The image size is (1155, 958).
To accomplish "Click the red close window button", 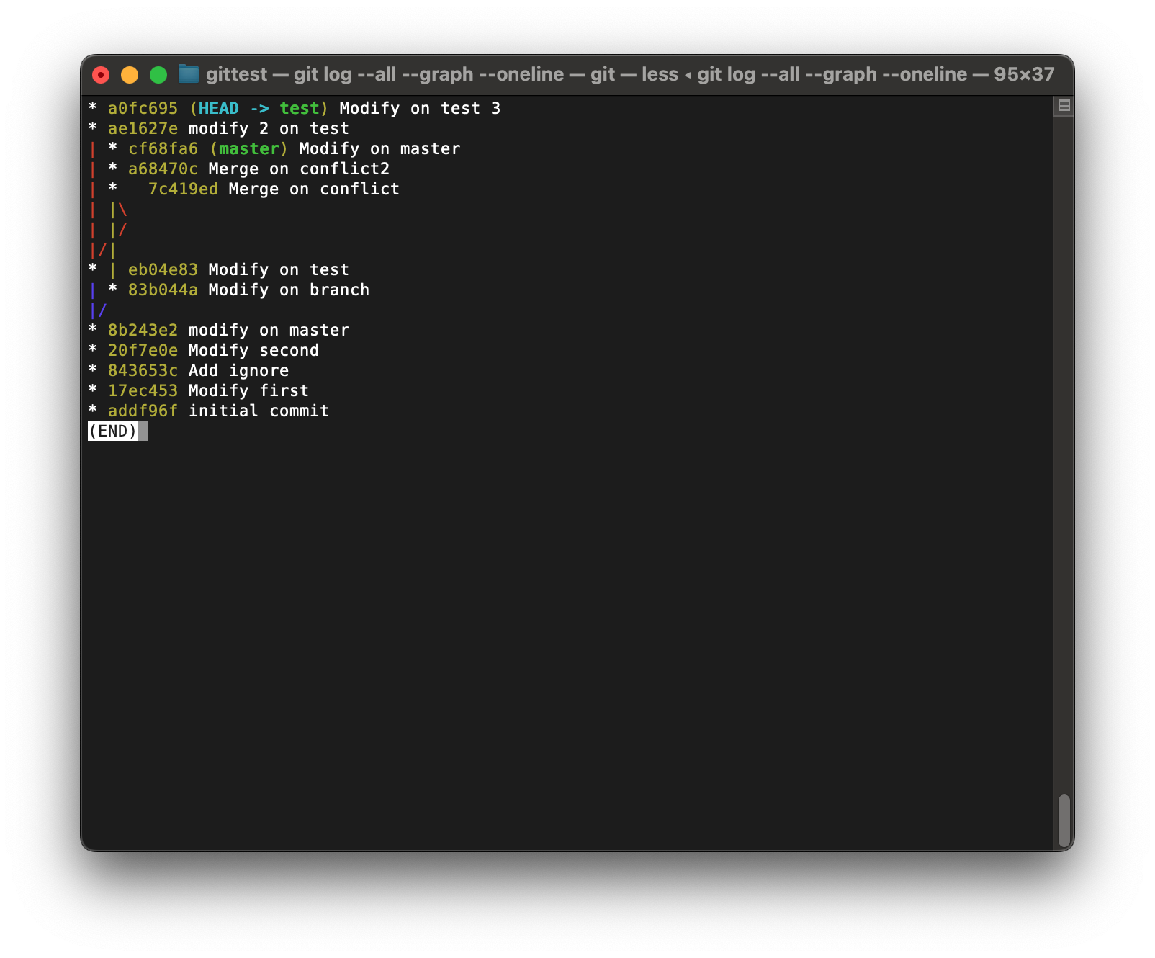I will pyautogui.click(x=101, y=75).
